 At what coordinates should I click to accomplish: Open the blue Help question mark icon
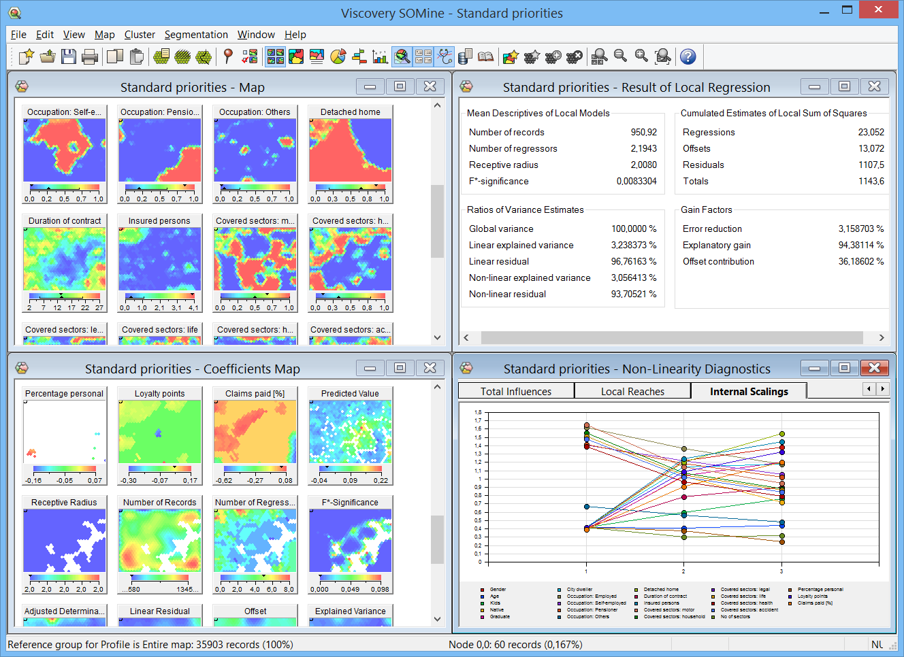tap(688, 56)
